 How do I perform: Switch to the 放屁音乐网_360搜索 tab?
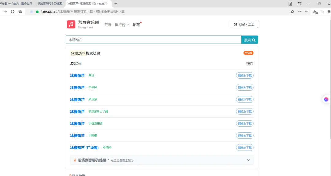[x=50, y=4]
